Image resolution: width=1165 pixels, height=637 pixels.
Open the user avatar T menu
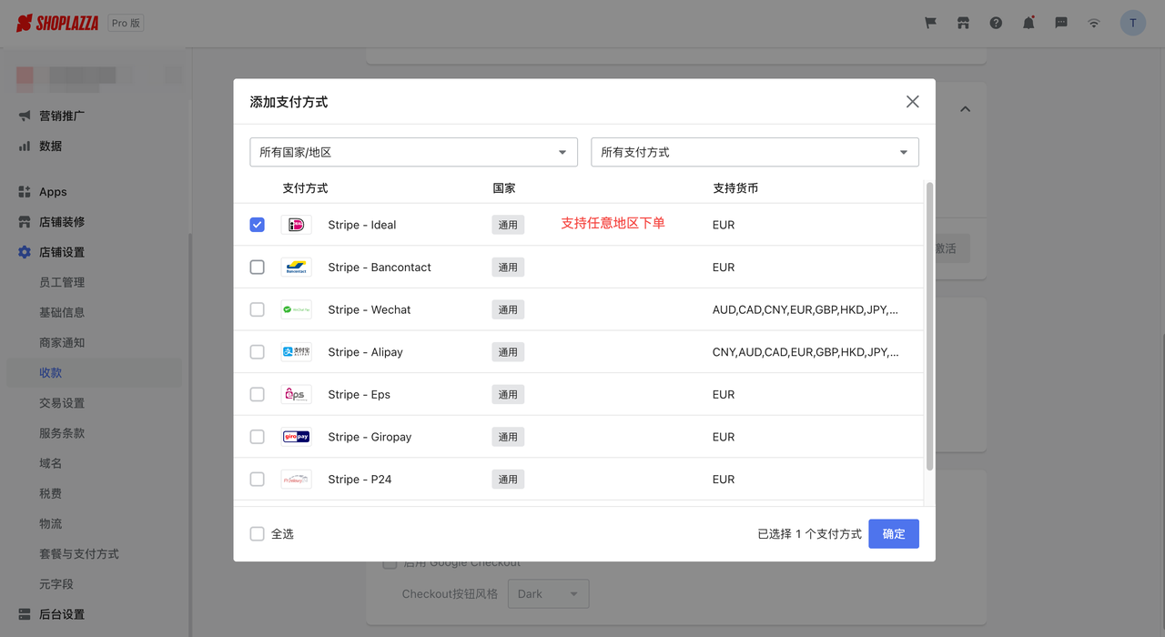[x=1133, y=23]
